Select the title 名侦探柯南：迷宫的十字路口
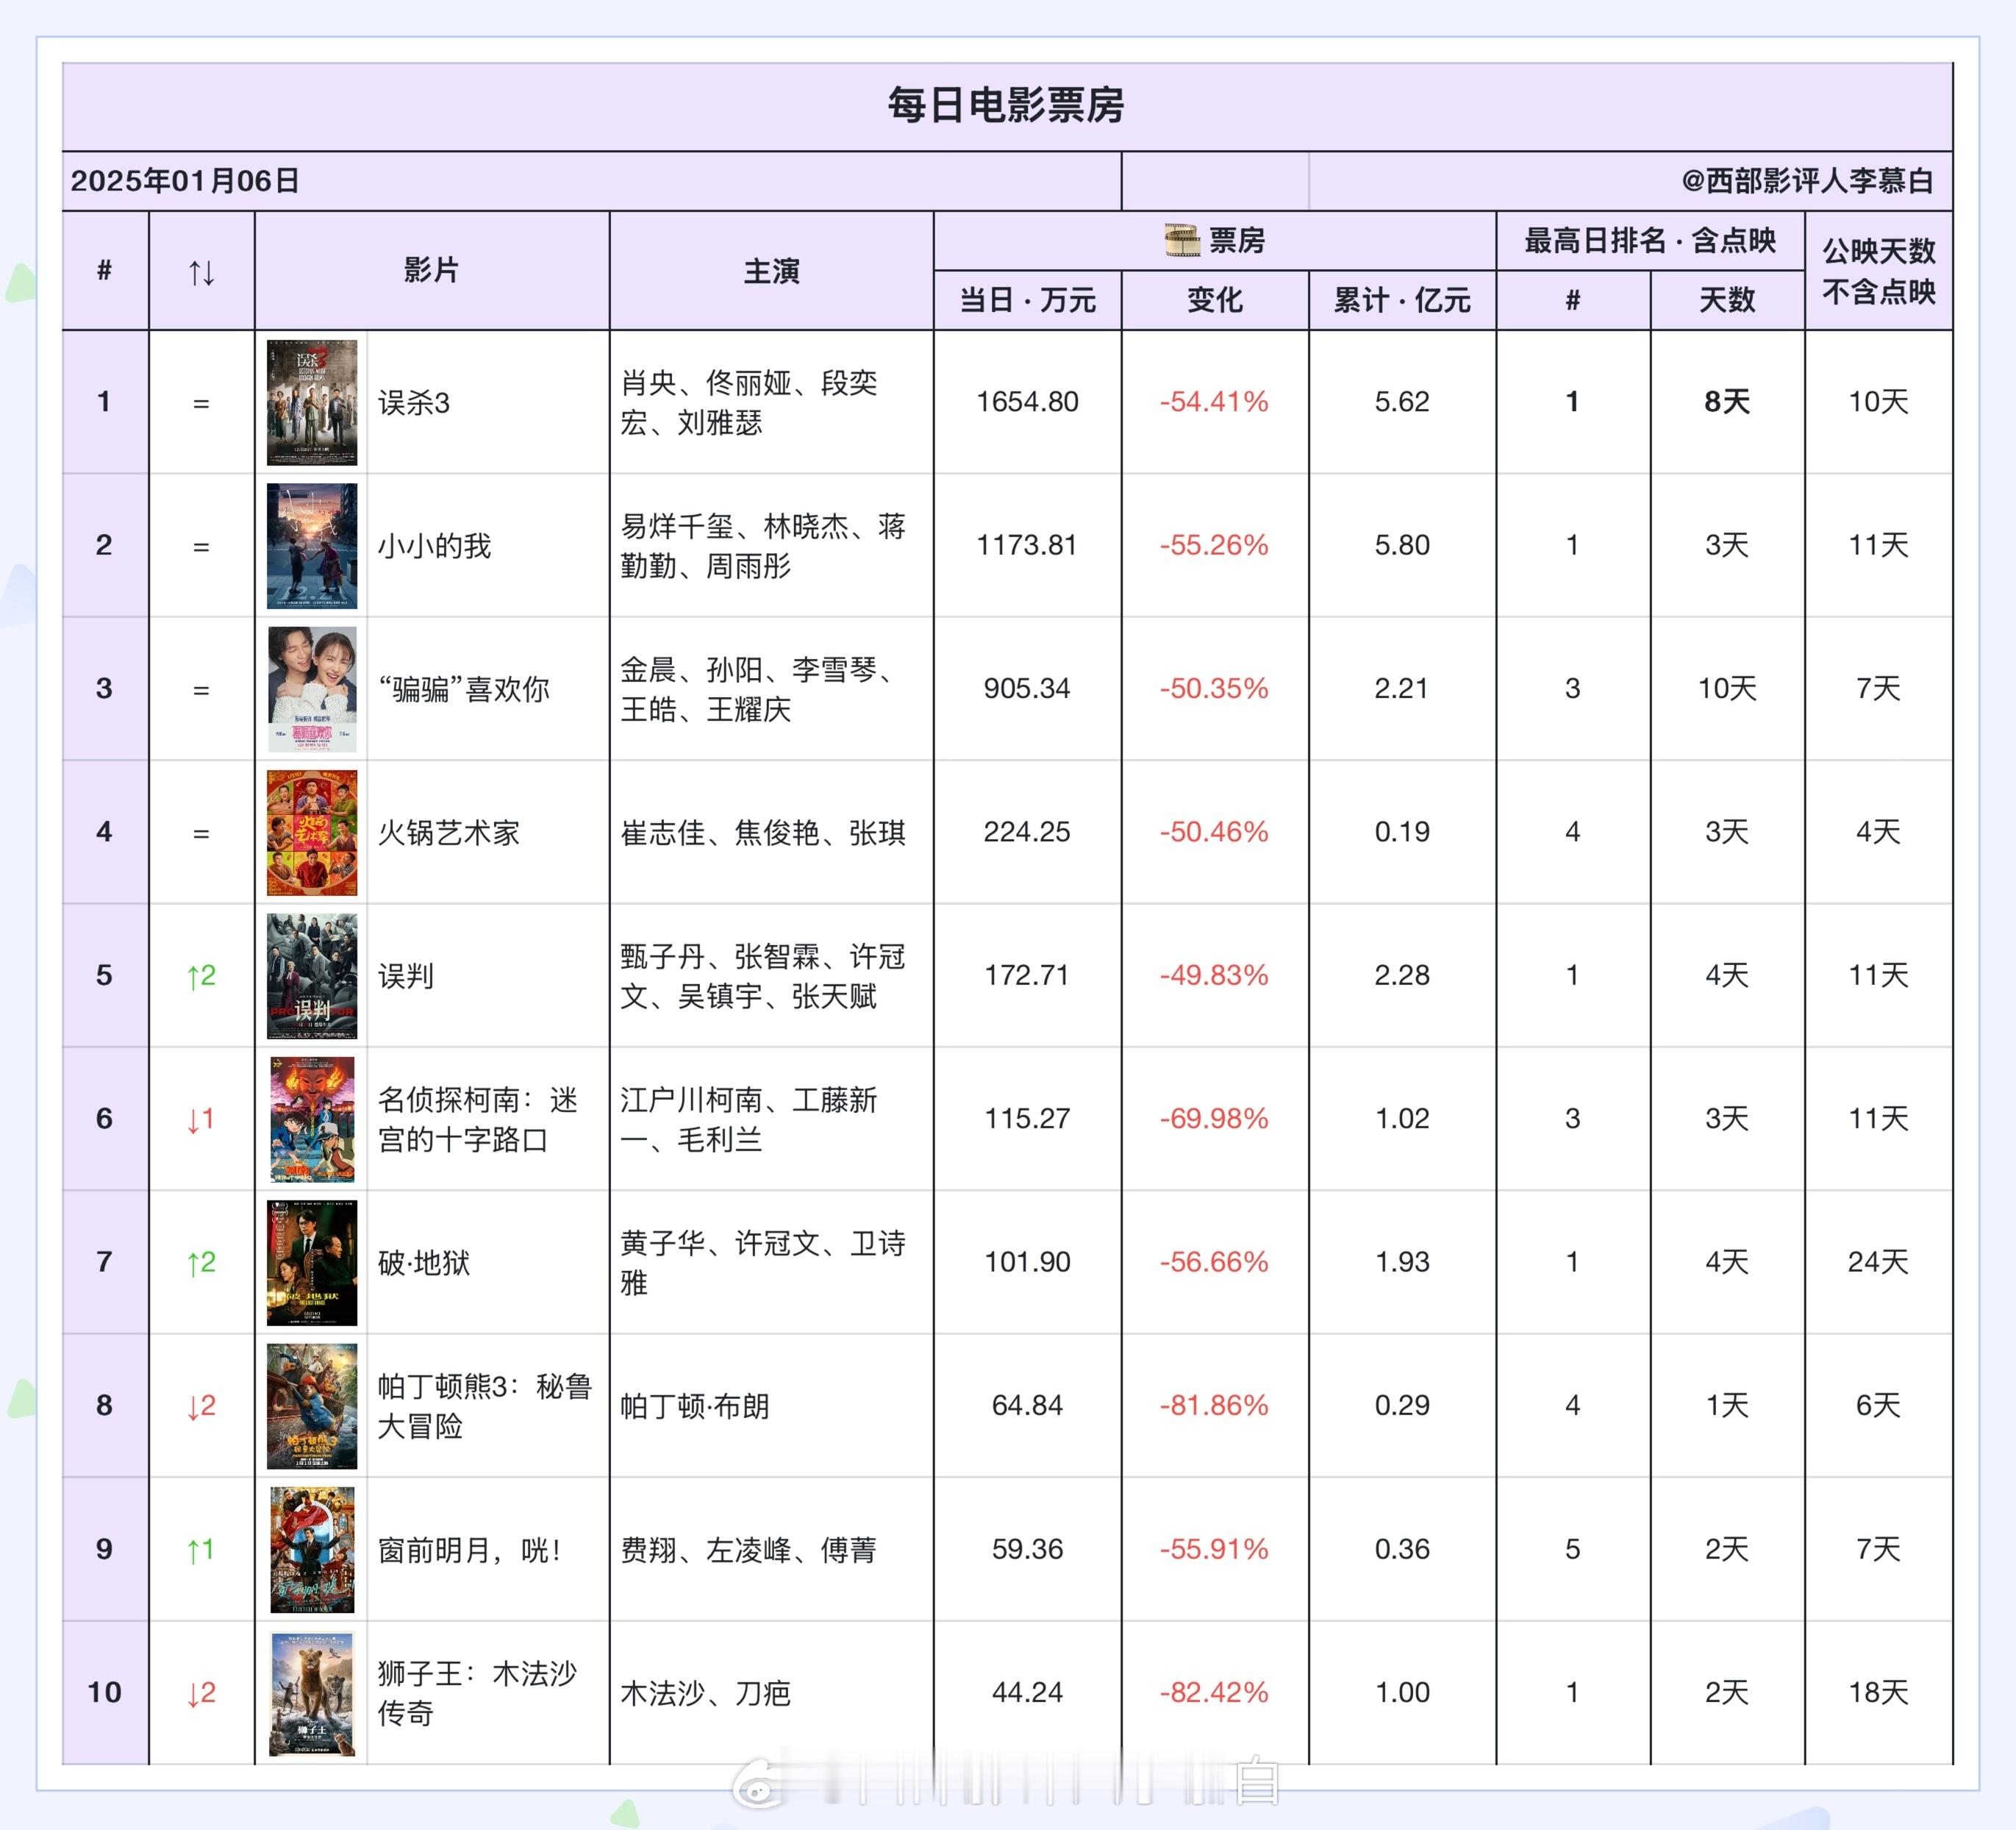This screenshot has width=2016, height=1830. (478, 1119)
